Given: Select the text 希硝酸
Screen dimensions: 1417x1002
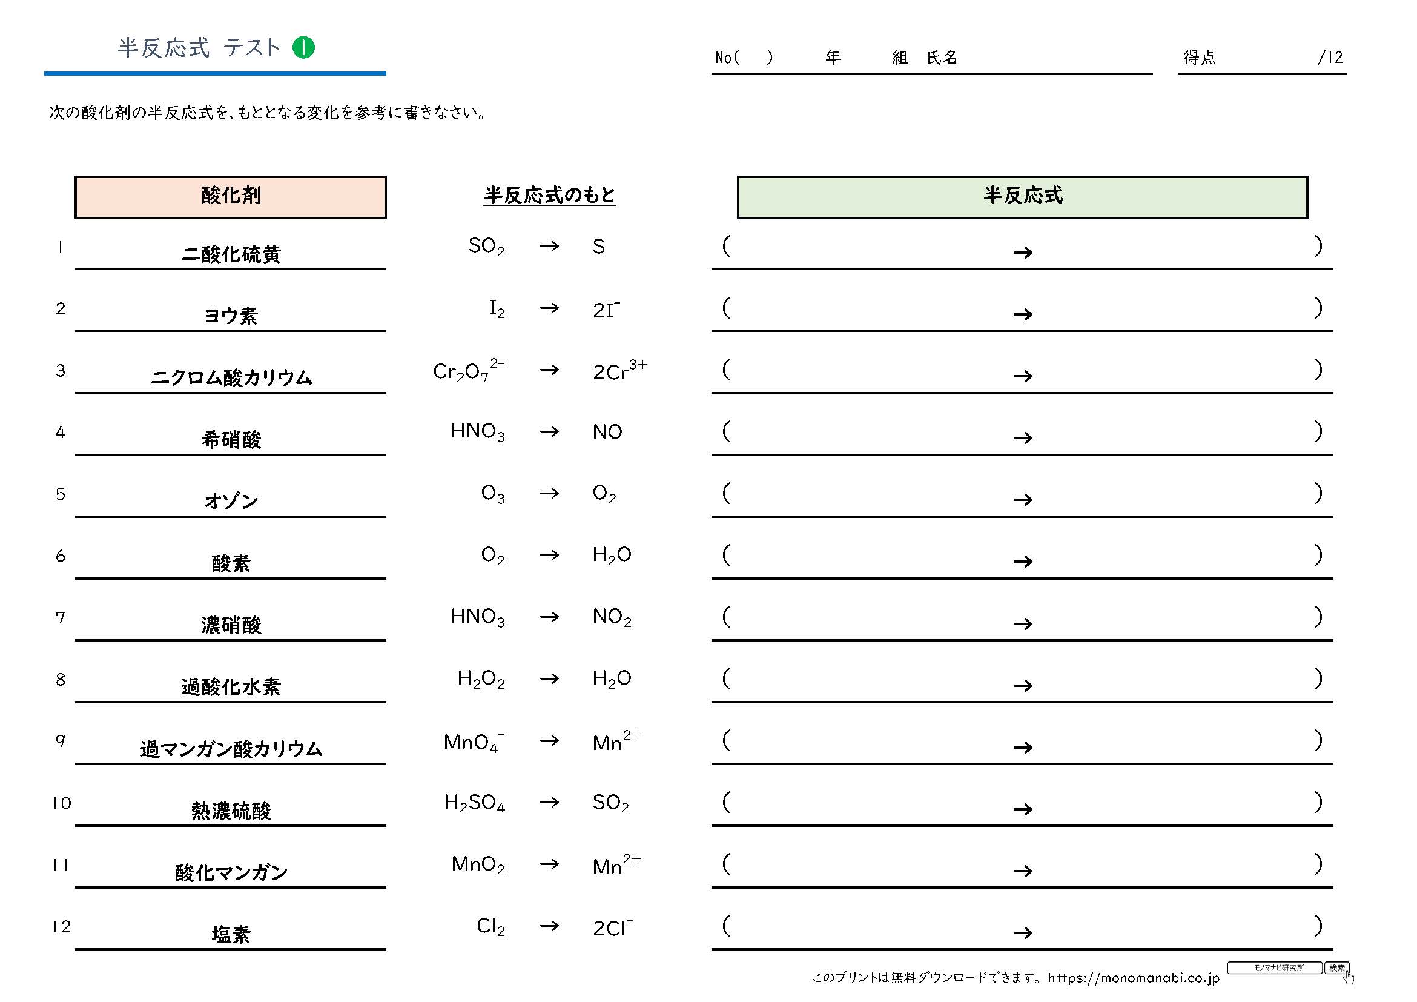Looking at the screenshot, I should tap(231, 439).
